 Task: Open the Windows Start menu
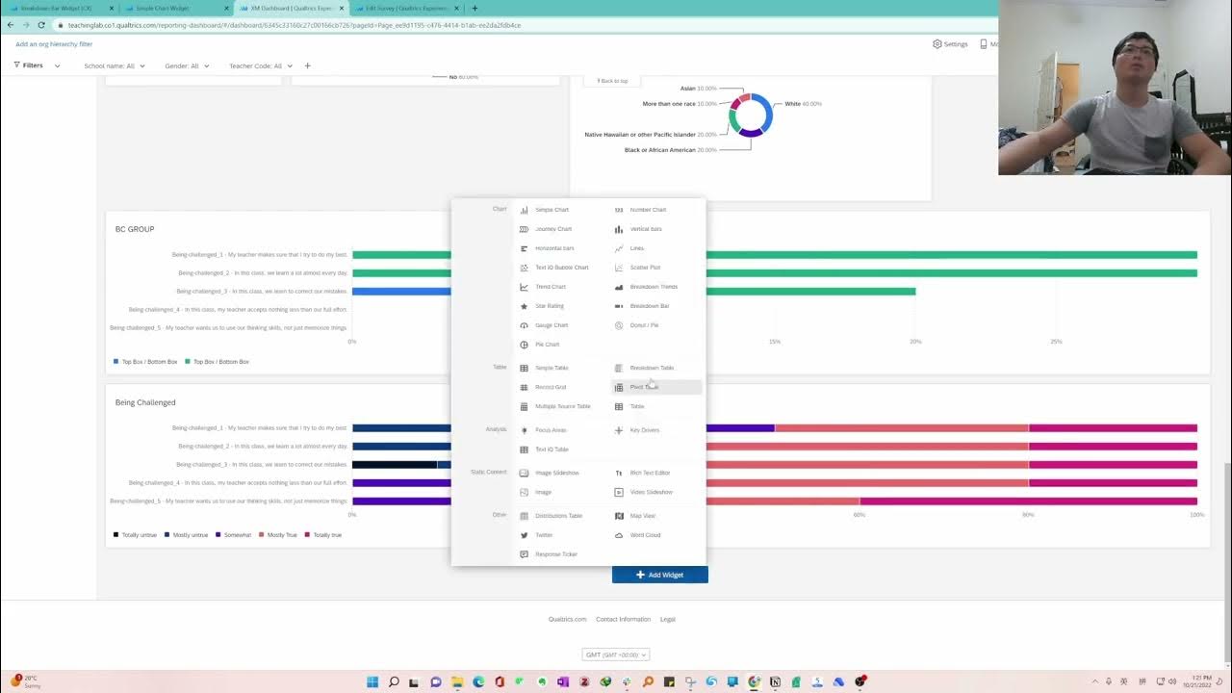coord(372,681)
